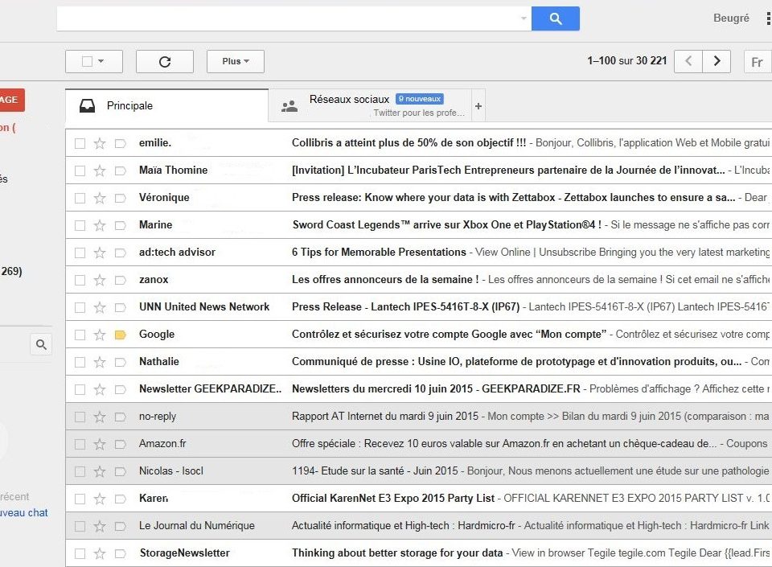Open the Newsletters du mercredi 10 juin email
The image size is (772, 567).
tap(417, 389)
